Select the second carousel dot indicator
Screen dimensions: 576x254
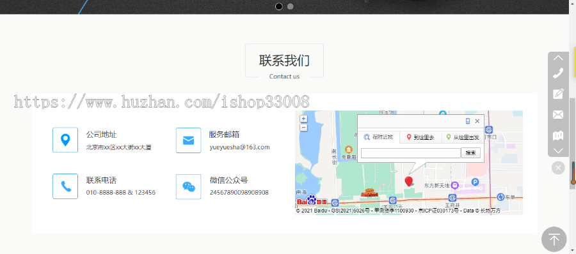(290, 6)
